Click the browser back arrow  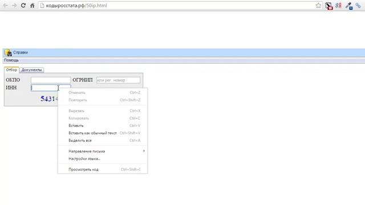[5, 5]
